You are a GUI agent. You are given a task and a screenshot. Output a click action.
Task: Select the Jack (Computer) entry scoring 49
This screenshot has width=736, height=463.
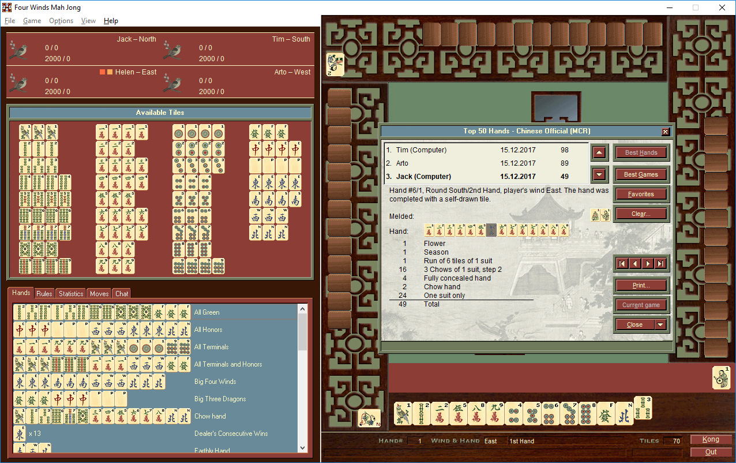[x=486, y=177]
